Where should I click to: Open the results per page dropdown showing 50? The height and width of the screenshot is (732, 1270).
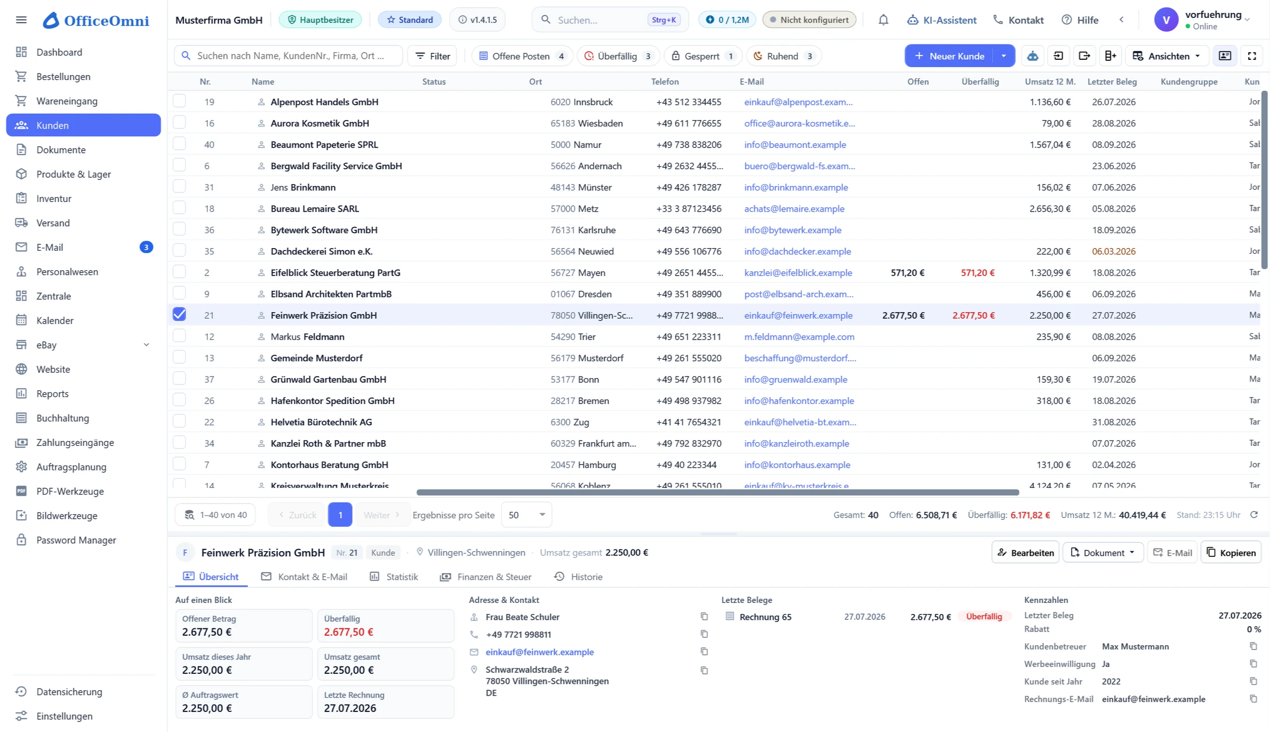(527, 515)
